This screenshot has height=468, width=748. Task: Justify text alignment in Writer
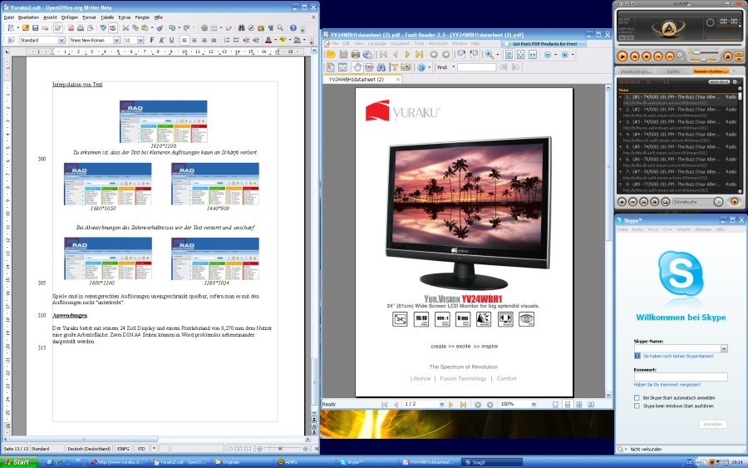coord(214,40)
